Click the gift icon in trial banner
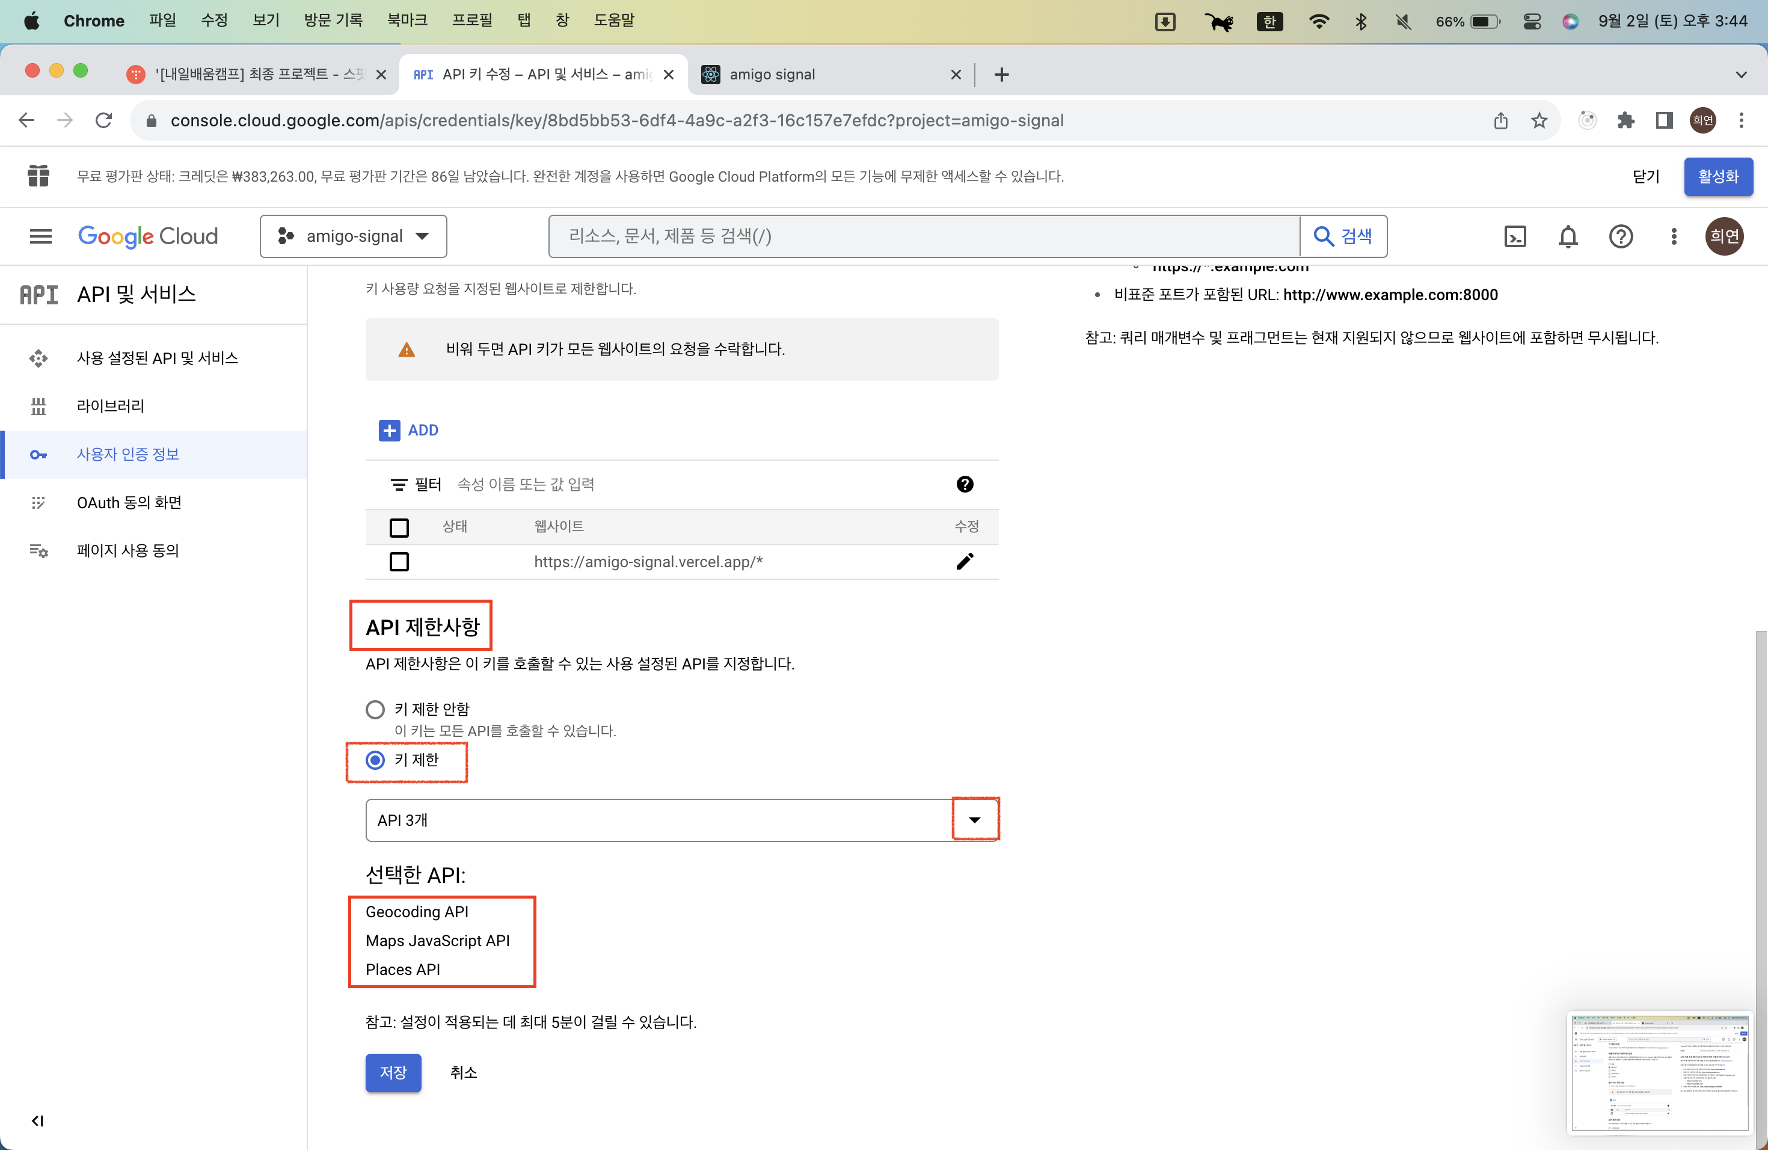 point(38,176)
